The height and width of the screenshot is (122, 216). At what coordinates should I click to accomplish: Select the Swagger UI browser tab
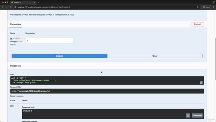pyautogui.click(x=23, y=2)
